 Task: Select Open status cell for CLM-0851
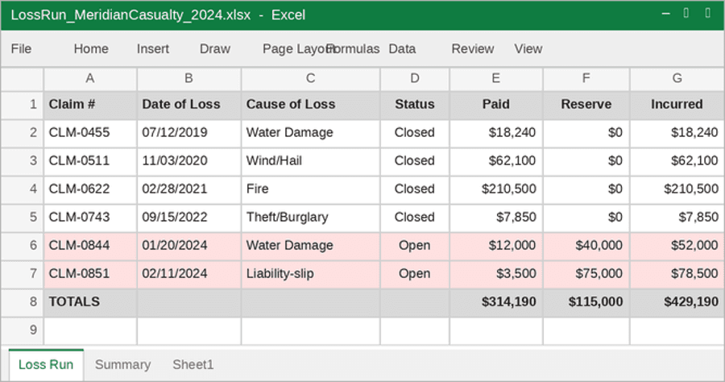[x=415, y=274]
